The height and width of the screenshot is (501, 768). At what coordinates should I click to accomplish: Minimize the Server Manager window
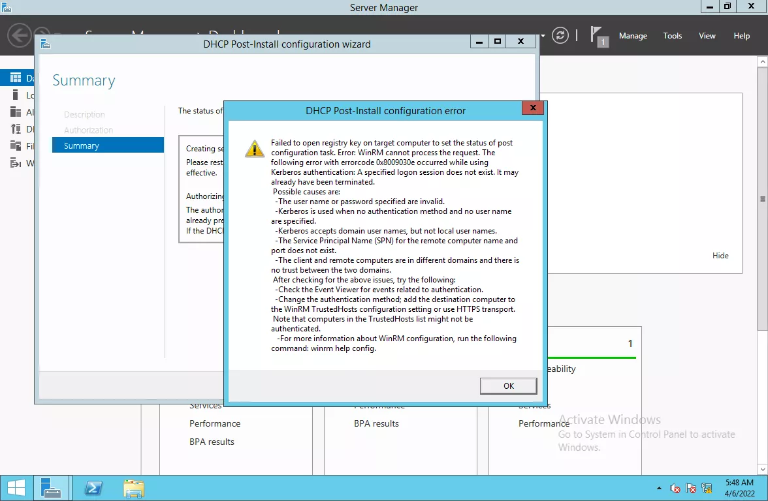[x=709, y=7]
